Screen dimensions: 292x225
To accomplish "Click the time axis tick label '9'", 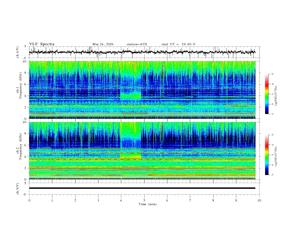I will tap(236, 200).
